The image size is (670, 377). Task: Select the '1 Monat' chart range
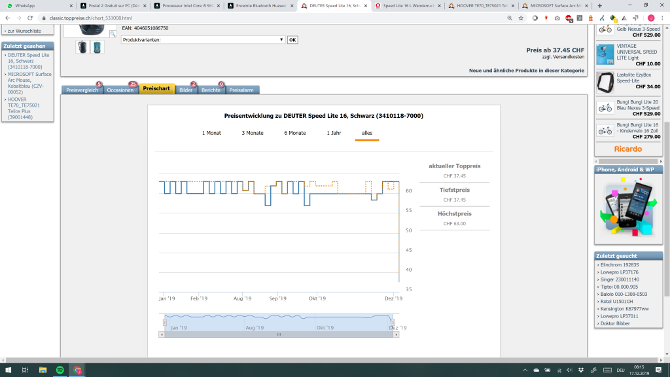211,133
